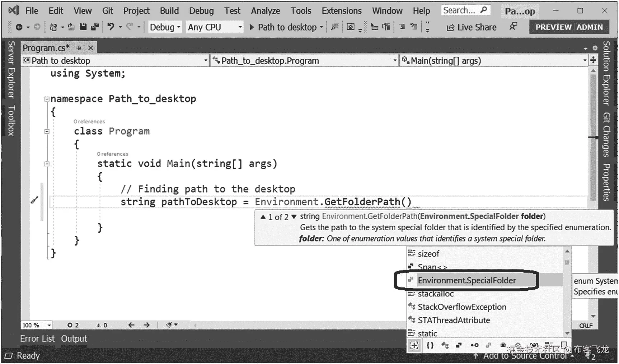Select Environment.SpecialFolder in the IntelliSense list
Screen dimensions: 619x364
[467, 280]
